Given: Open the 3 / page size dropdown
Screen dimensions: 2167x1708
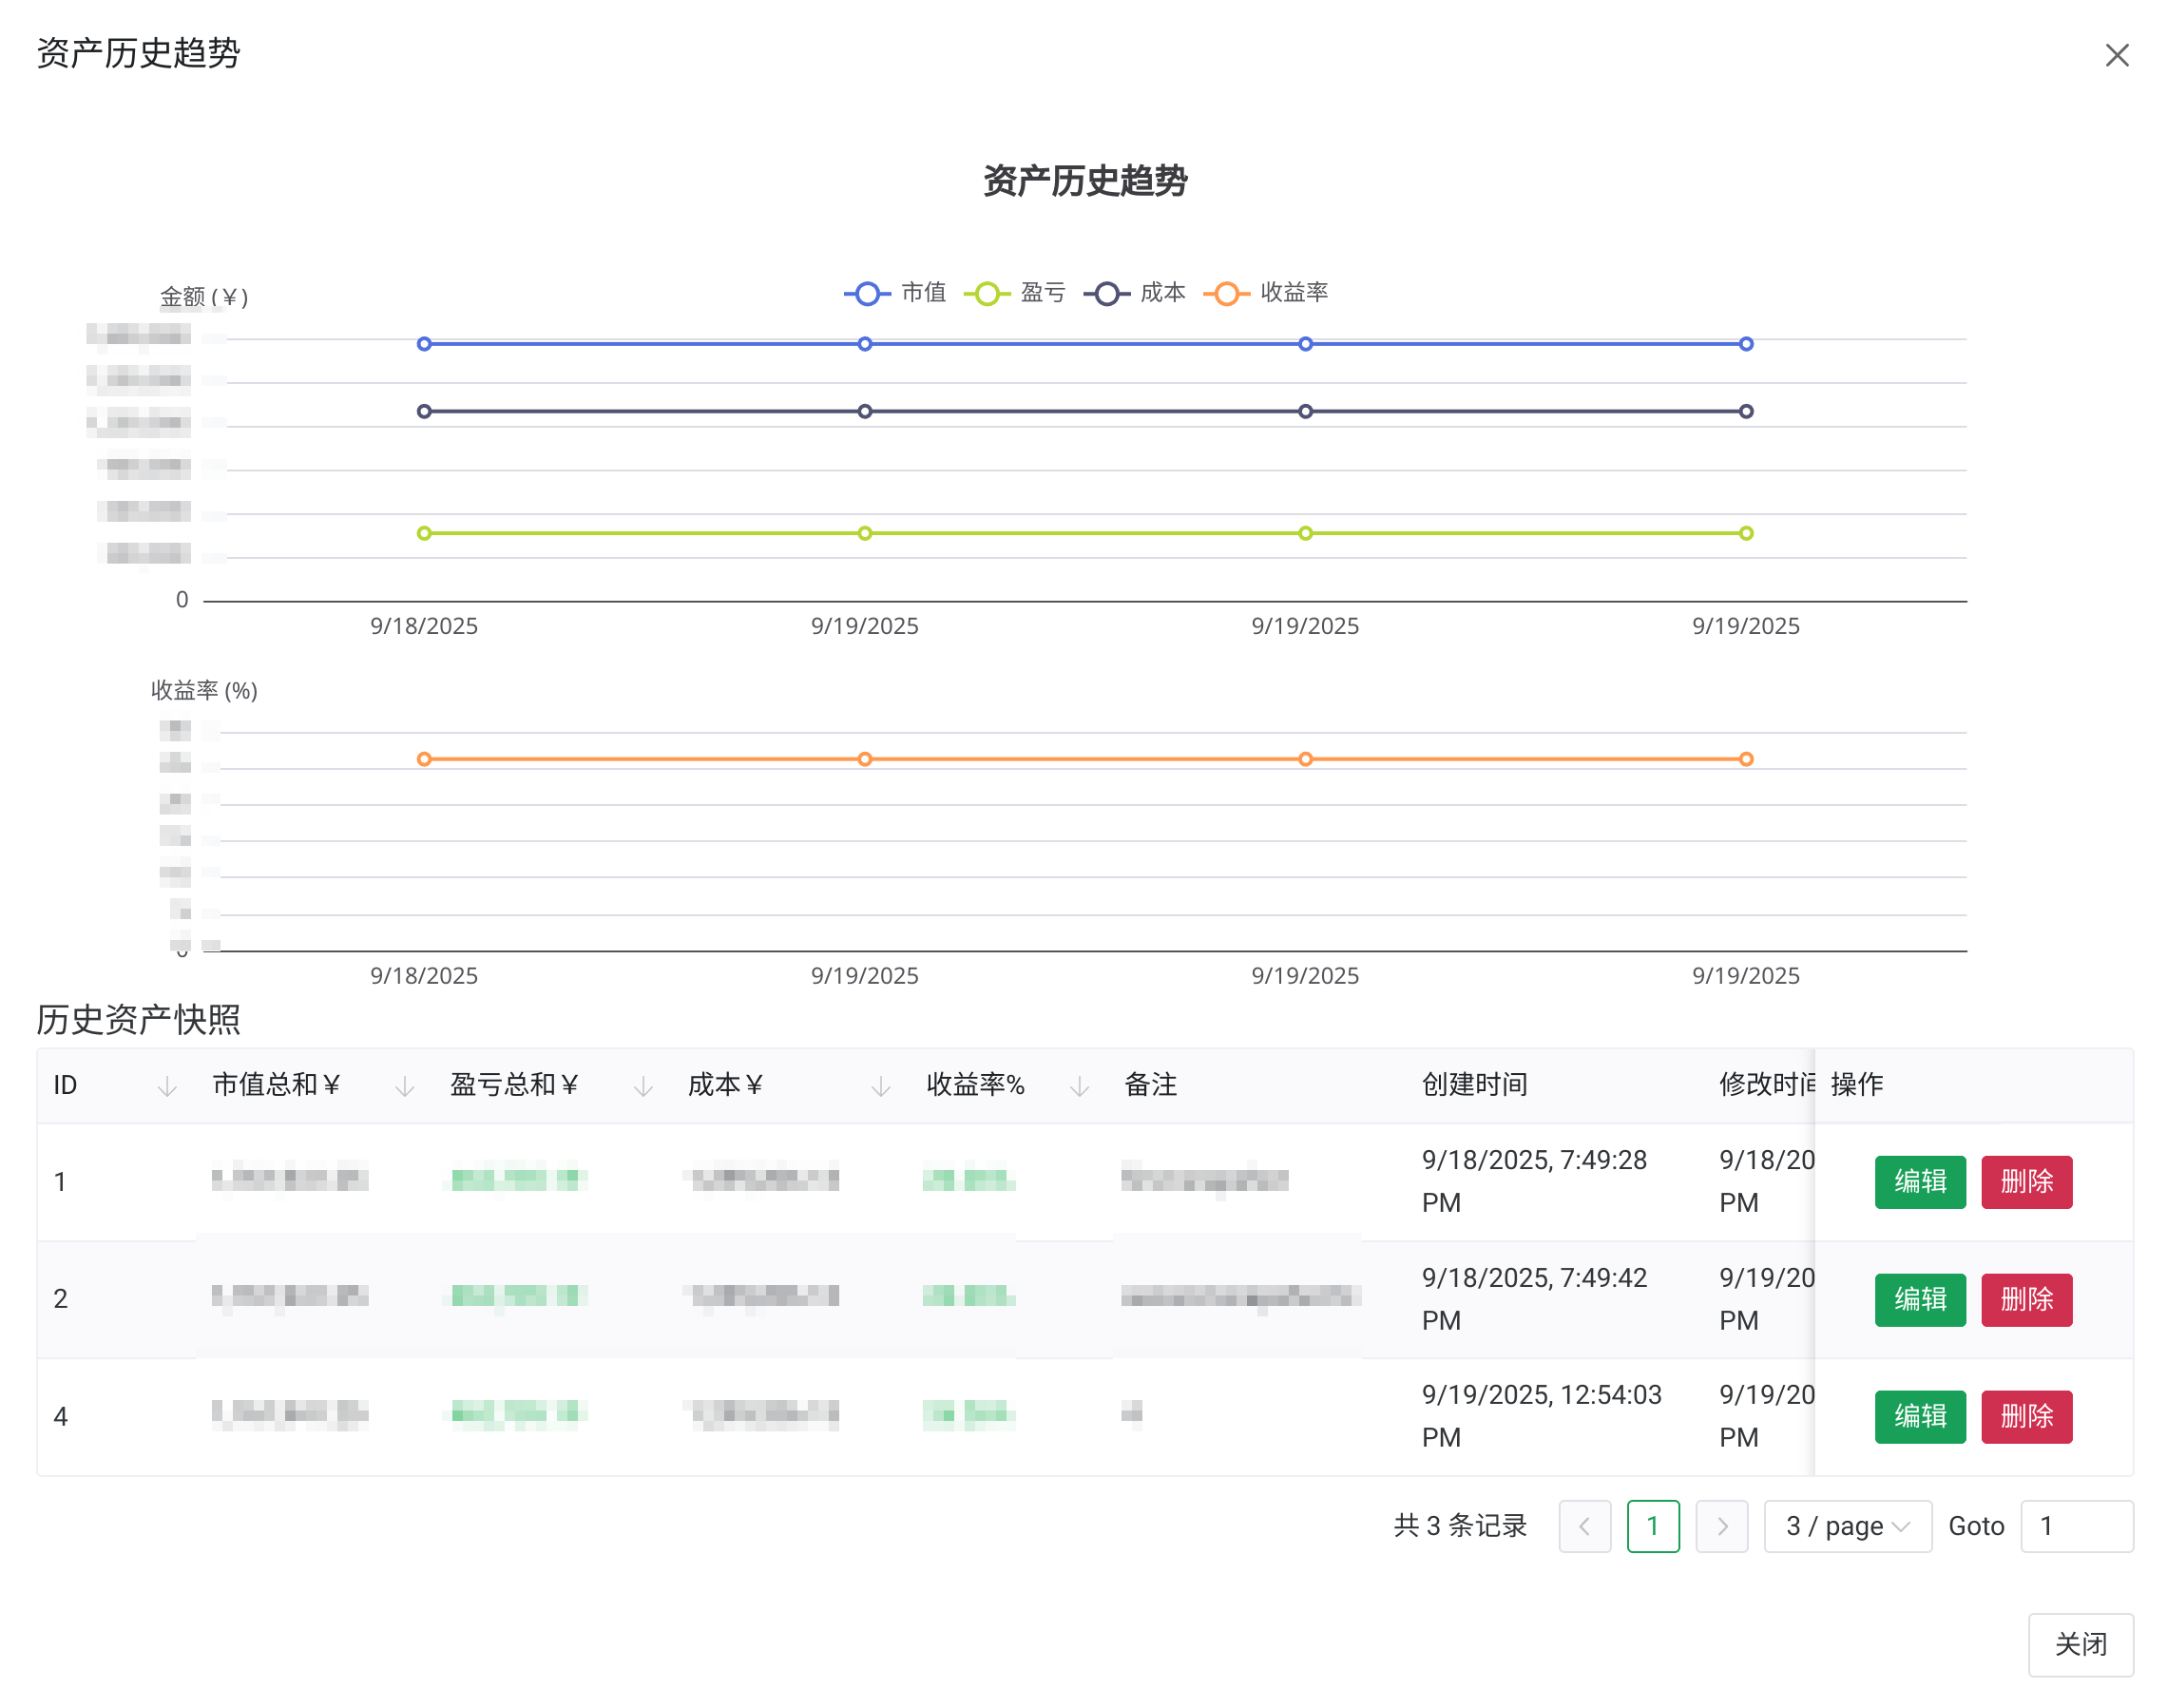Looking at the screenshot, I should click(x=1847, y=1526).
